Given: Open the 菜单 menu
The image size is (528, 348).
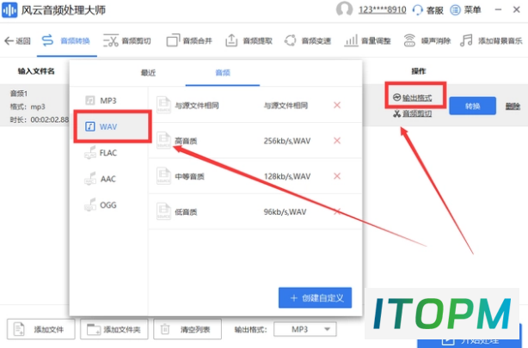Looking at the screenshot, I should coord(466,10).
